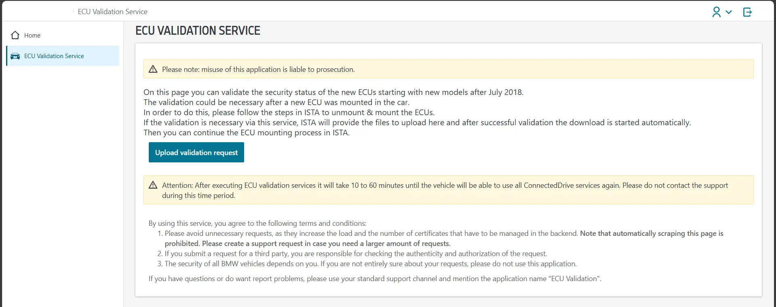This screenshot has height=307, width=776.
Task: Click the misuse prosecution notice text
Action: [258, 69]
